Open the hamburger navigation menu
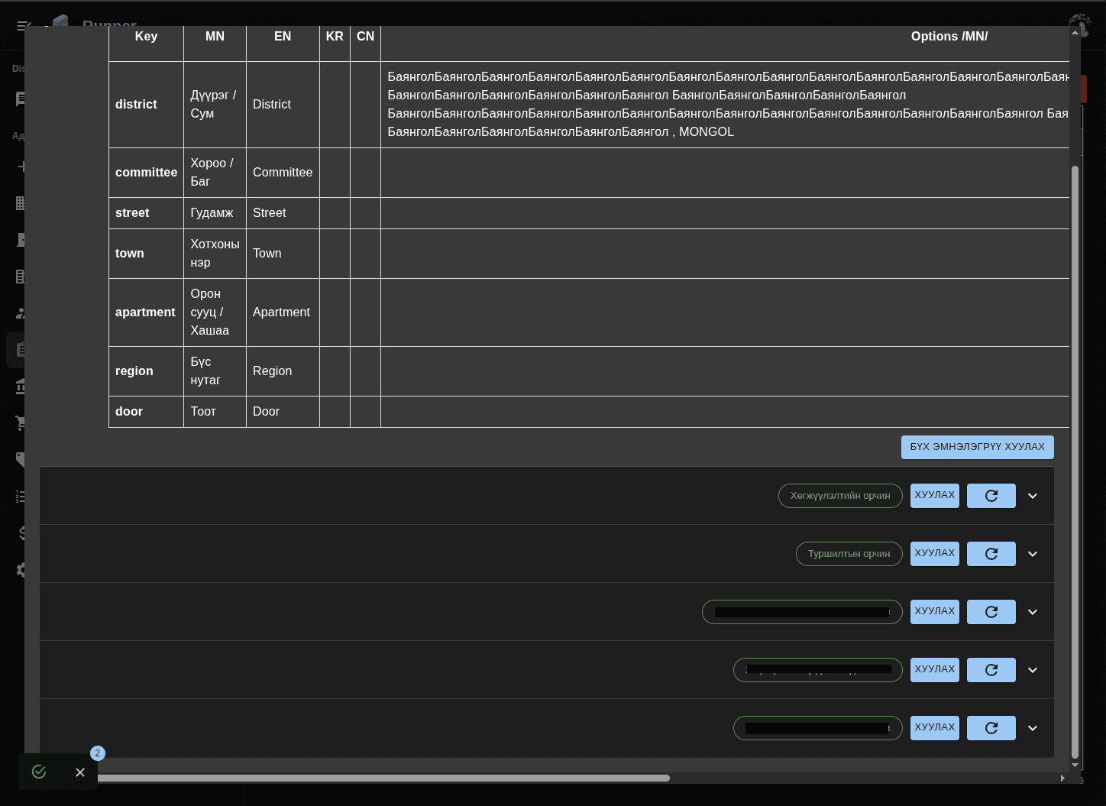This screenshot has width=1106, height=806. pyautogui.click(x=22, y=25)
